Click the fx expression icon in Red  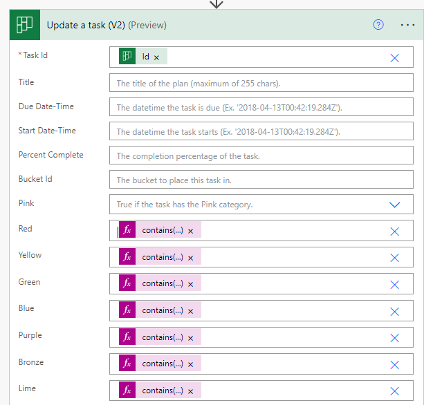pyautogui.click(x=127, y=230)
